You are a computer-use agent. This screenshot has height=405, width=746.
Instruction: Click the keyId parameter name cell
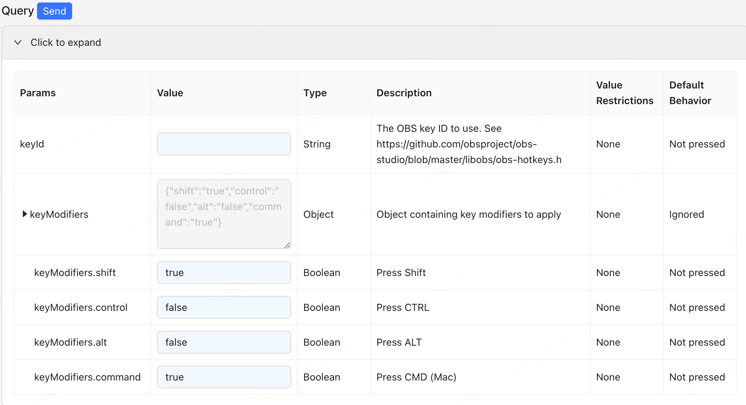click(32, 144)
